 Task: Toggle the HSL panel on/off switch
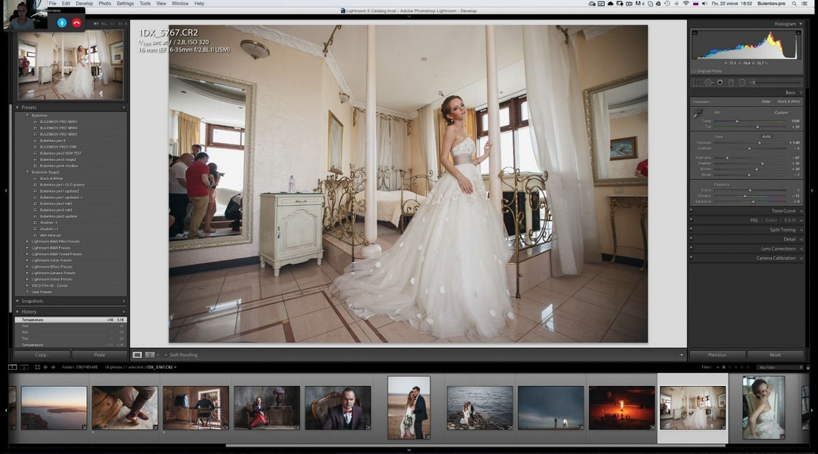point(691,221)
